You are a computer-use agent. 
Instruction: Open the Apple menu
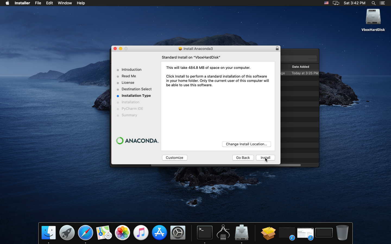7,3
